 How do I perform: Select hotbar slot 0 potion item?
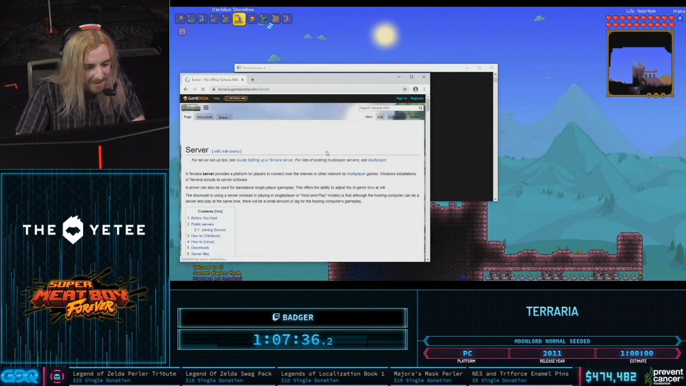click(x=287, y=19)
